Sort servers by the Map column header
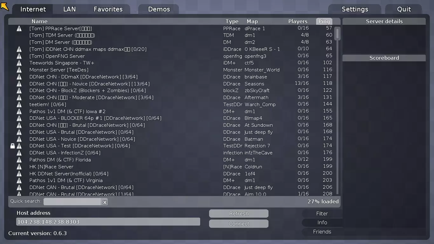The image size is (434, 244). [x=252, y=21]
